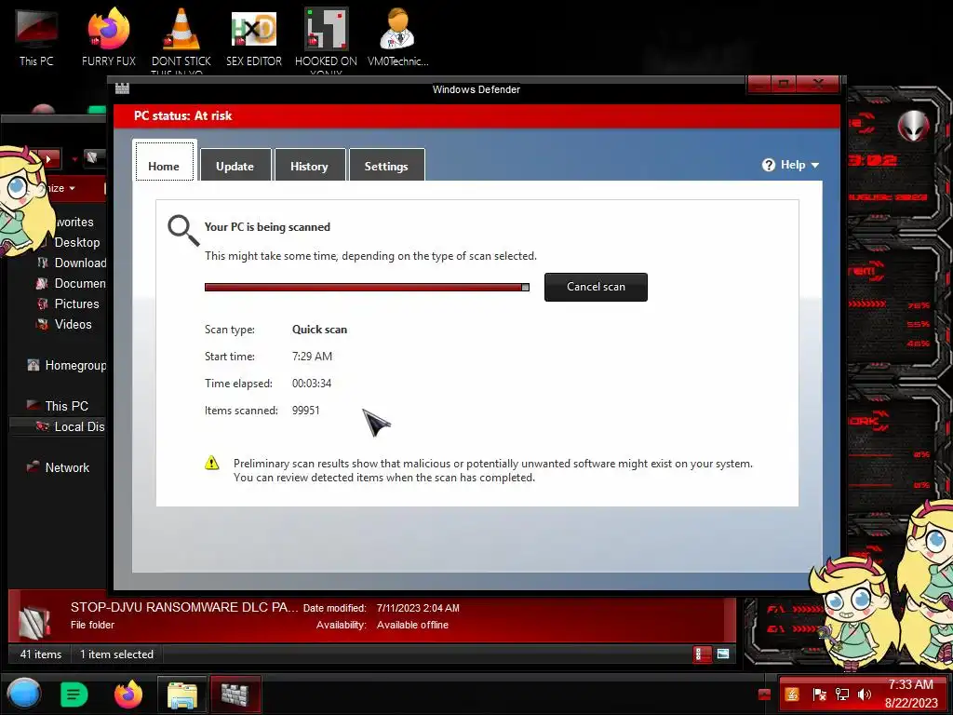Select Documents in Explorer navigation pane
The height and width of the screenshot is (715, 953).
click(72, 283)
